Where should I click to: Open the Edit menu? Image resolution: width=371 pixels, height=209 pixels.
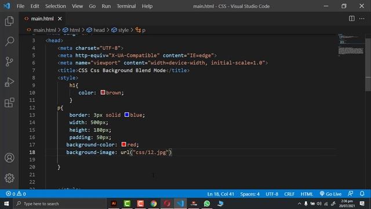pos(35,6)
